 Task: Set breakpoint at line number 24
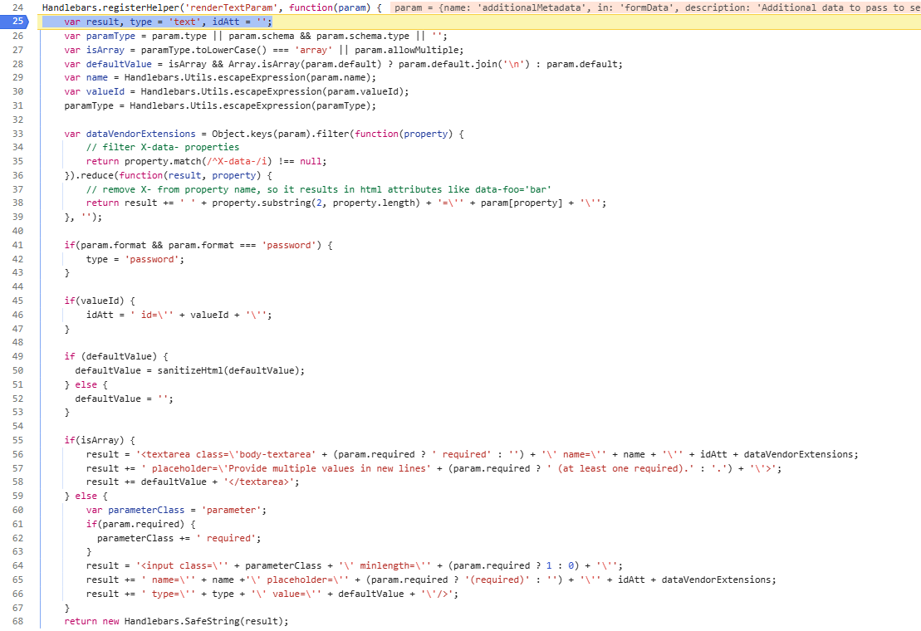tap(17, 7)
